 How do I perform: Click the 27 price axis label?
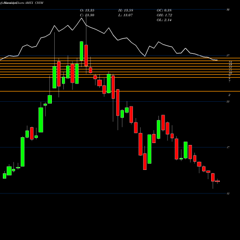click(x=228, y=56)
